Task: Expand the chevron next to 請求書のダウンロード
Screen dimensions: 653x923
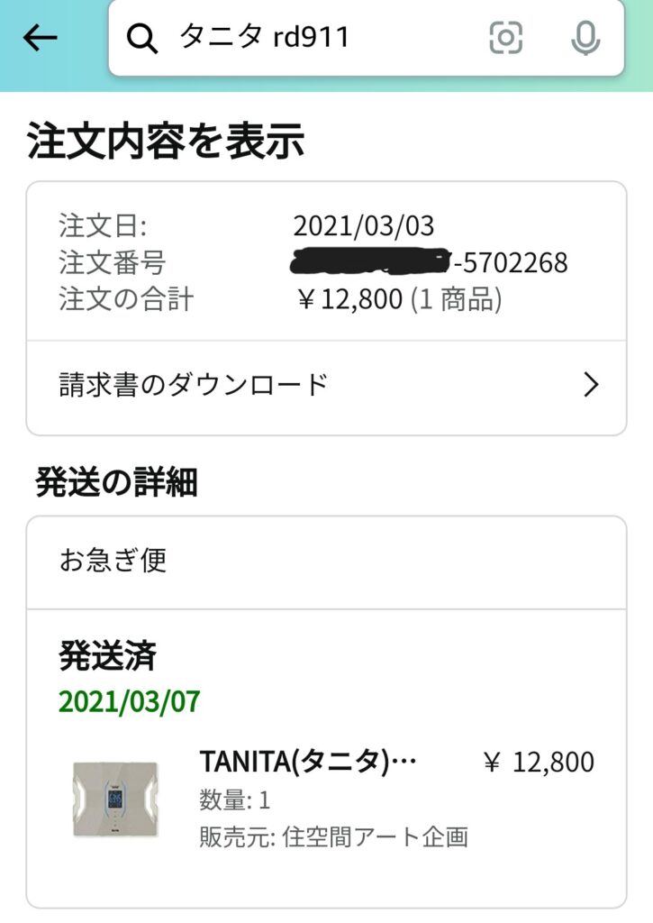Action: [591, 385]
